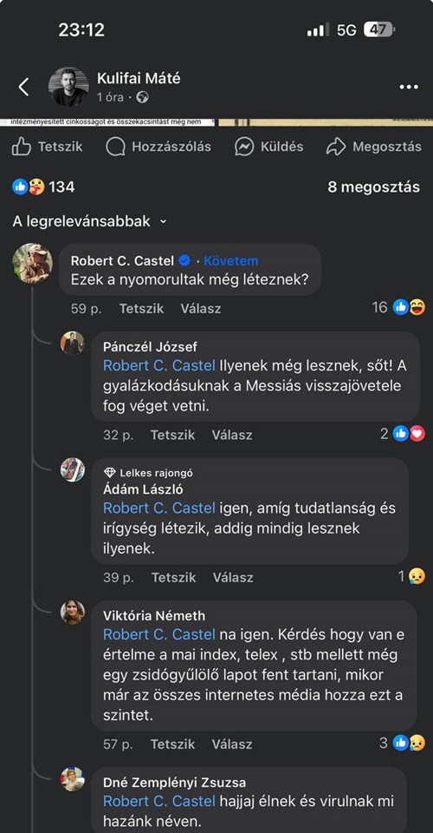Viewport: 433px width, 833px height.
Task: Tap the Megosztás share arrow icon
Action: [336, 147]
